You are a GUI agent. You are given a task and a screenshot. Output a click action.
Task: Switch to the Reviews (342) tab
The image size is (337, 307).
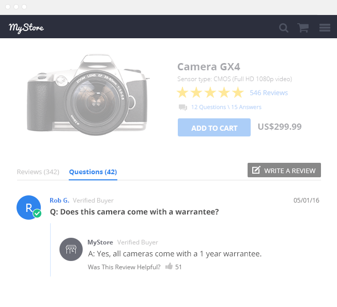click(x=38, y=172)
